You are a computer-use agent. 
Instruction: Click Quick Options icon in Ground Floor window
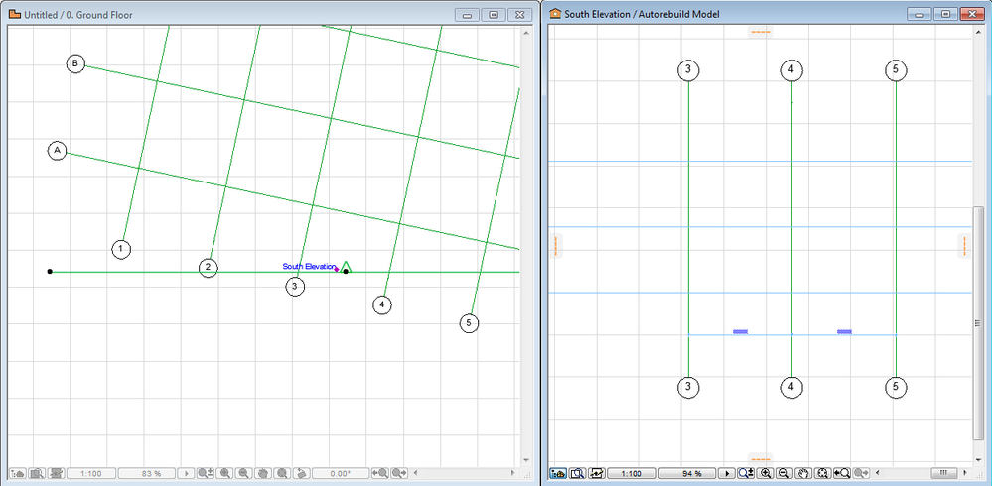[37, 473]
